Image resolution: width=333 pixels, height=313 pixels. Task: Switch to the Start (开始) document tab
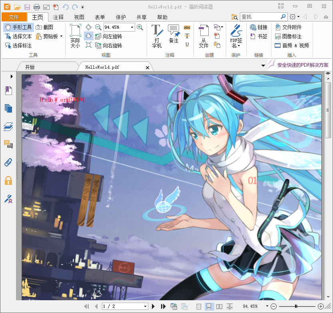pos(30,67)
